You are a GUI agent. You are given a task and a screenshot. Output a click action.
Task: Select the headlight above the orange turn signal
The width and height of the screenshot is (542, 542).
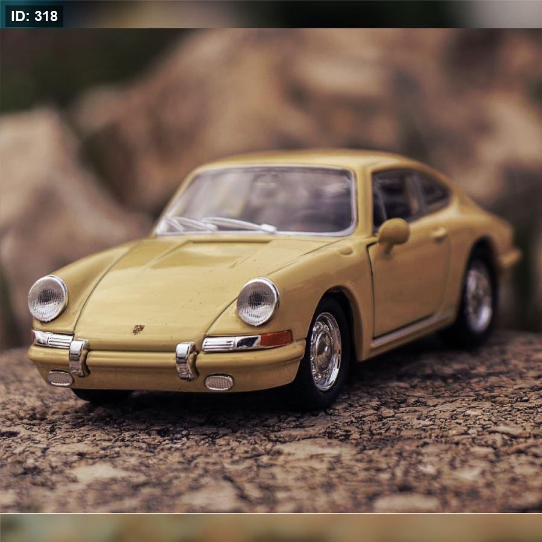257,301
